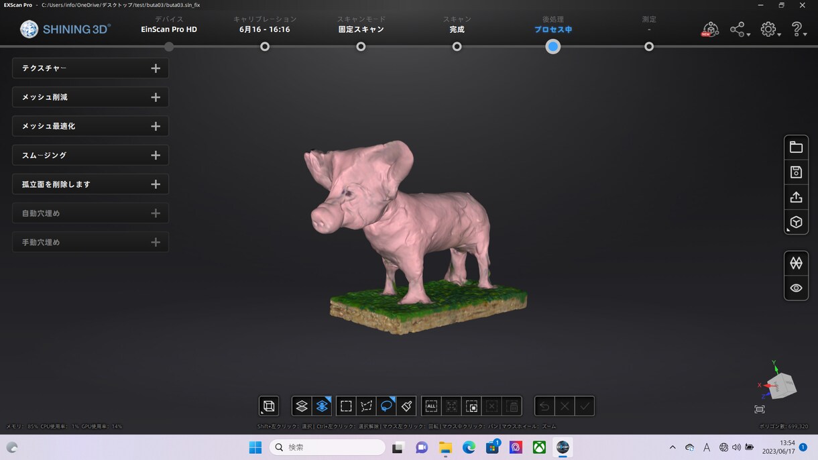The width and height of the screenshot is (818, 460).
Task: Go to the スキャンモード step marker
Action: (361, 46)
